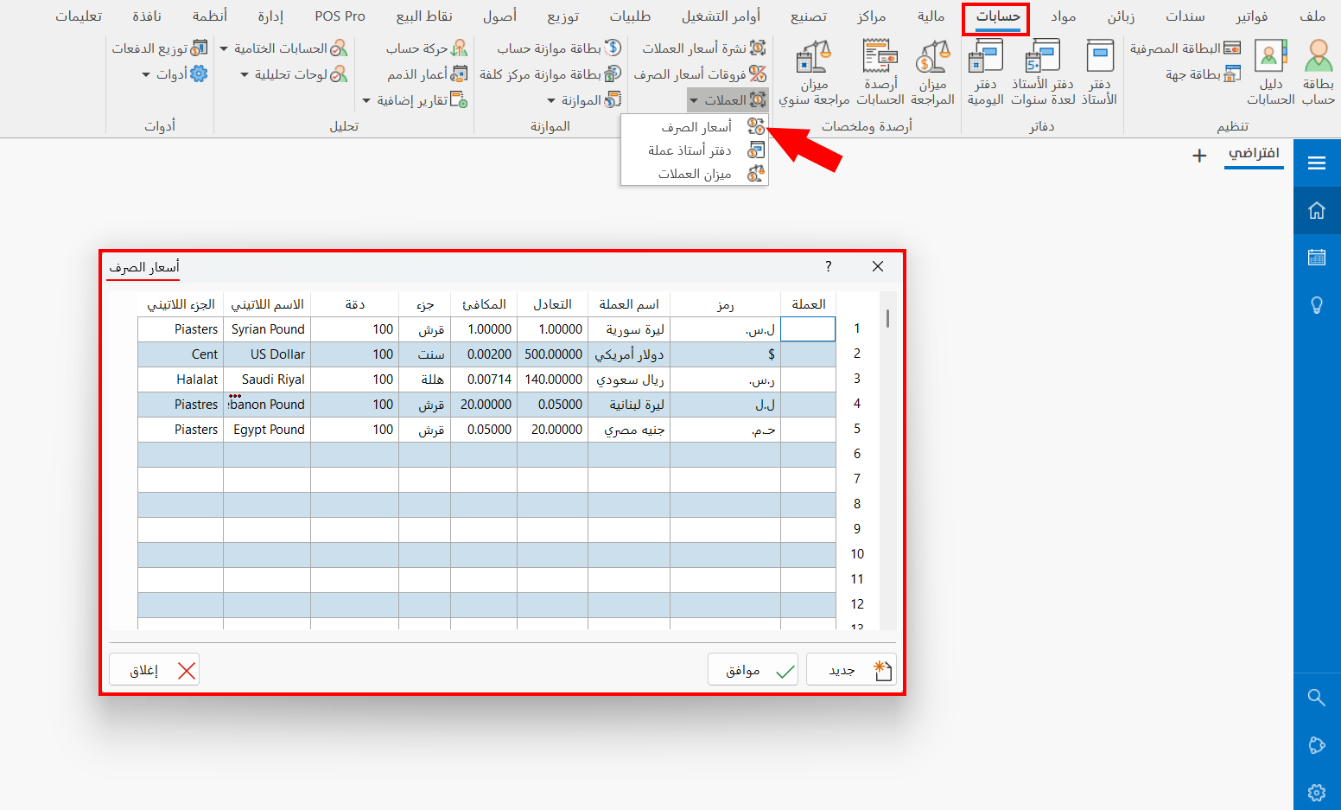Open البطاقة المصرفية bank card

pyautogui.click(x=1185, y=48)
